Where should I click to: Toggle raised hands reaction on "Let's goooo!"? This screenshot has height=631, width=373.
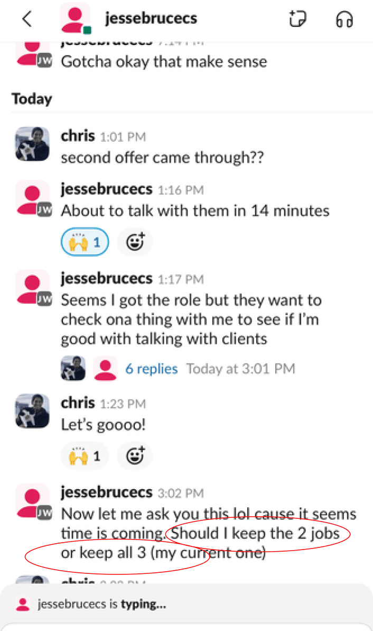85,455
